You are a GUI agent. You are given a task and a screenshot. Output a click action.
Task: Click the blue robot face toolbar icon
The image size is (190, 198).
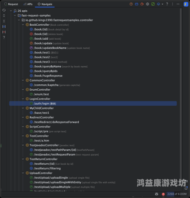[137, 4]
